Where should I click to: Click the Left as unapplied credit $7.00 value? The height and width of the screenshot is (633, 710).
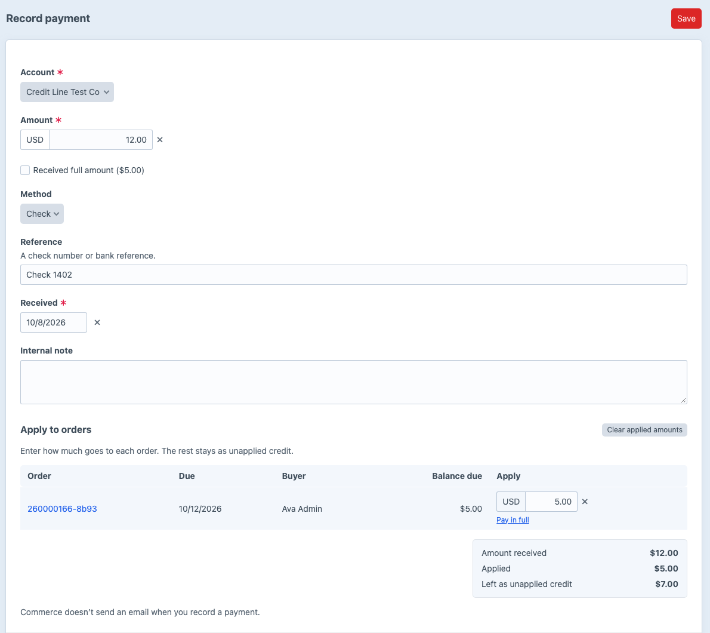coord(666,584)
